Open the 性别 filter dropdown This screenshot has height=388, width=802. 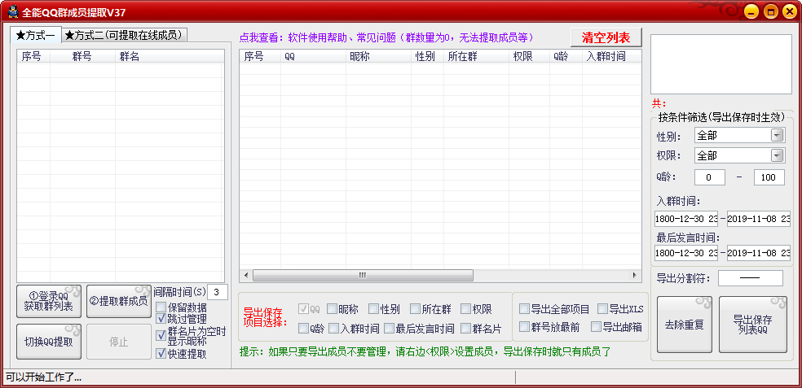777,135
